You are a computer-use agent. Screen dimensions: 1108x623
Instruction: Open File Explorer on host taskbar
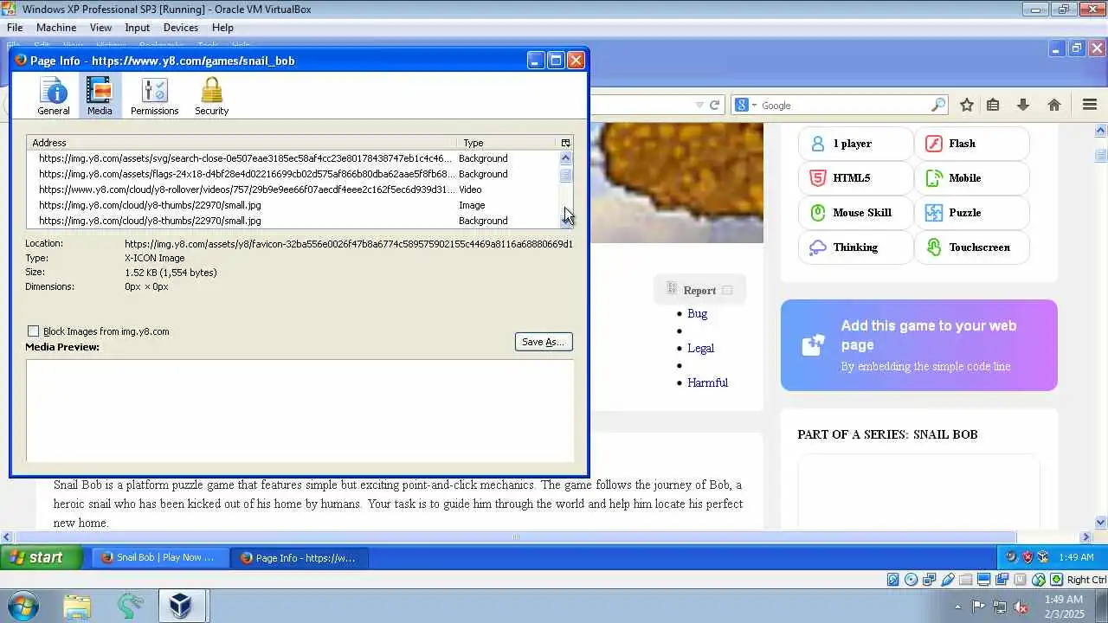click(77, 606)
